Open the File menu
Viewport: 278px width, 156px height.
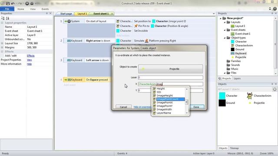pos(7,9)
